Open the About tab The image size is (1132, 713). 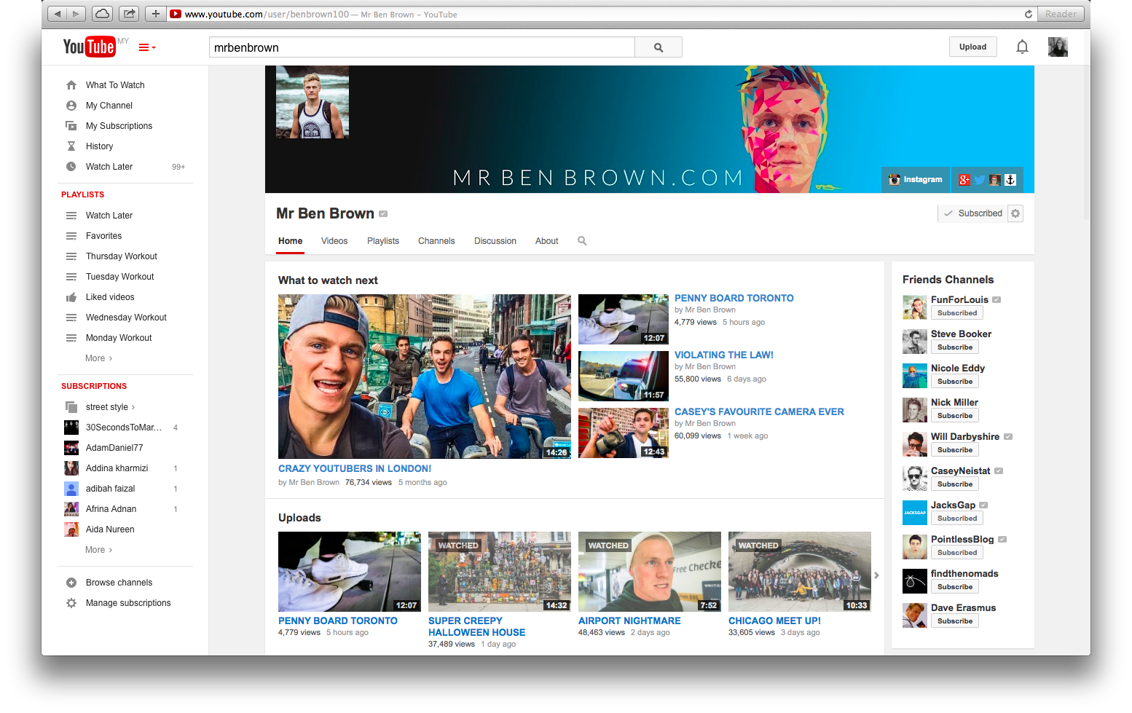(x=547, y=241)
